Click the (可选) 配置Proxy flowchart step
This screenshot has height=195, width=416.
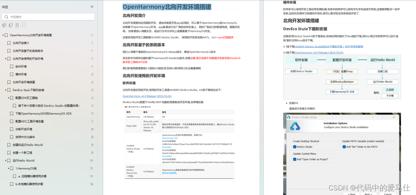(x=342, y=71)
